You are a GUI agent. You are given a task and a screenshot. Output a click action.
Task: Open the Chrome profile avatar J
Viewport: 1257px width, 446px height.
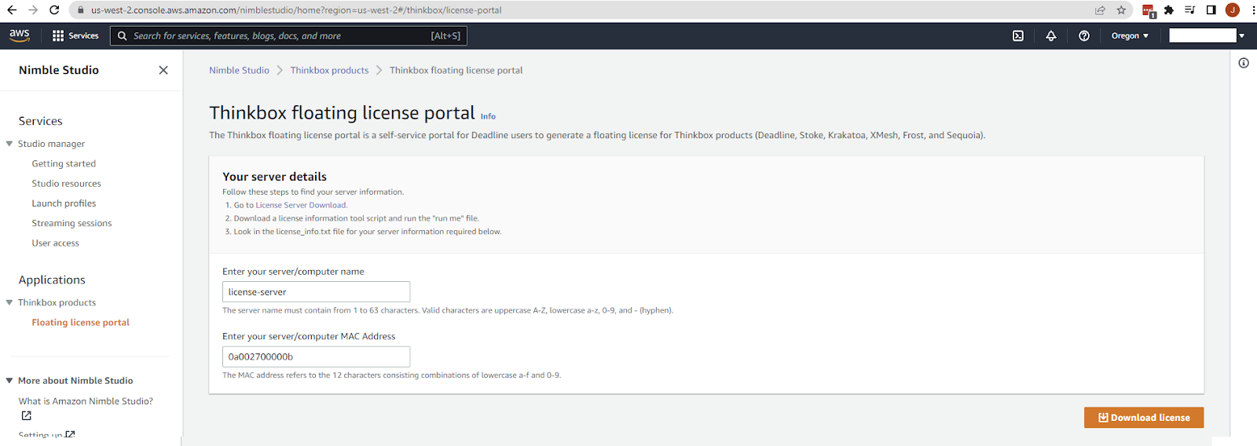pyautogui.click(x=1233, y=10)
